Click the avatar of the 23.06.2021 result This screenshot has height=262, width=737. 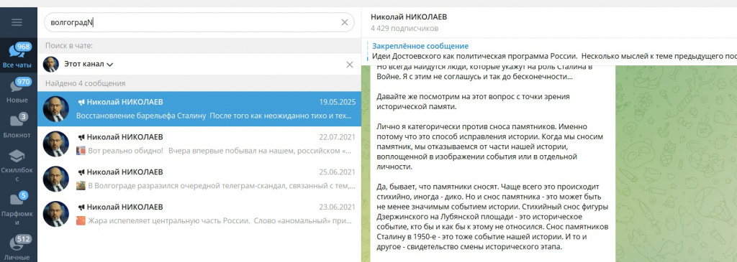pyautogui.click(x=56, y=214)
